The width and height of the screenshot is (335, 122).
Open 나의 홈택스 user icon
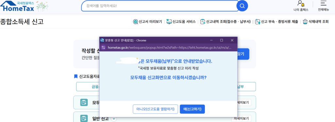point(301,4)
